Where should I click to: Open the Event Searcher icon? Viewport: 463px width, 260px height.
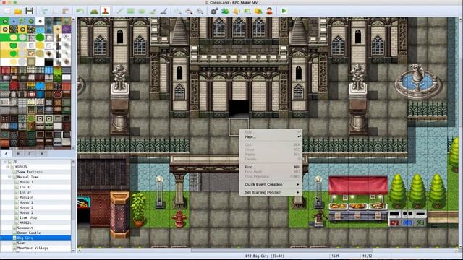click(x=247, y=12)
